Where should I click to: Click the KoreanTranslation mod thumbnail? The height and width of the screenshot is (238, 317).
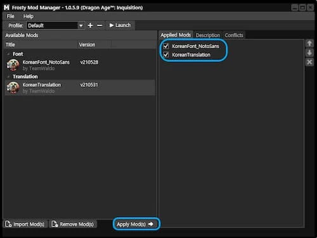(13, 87)
